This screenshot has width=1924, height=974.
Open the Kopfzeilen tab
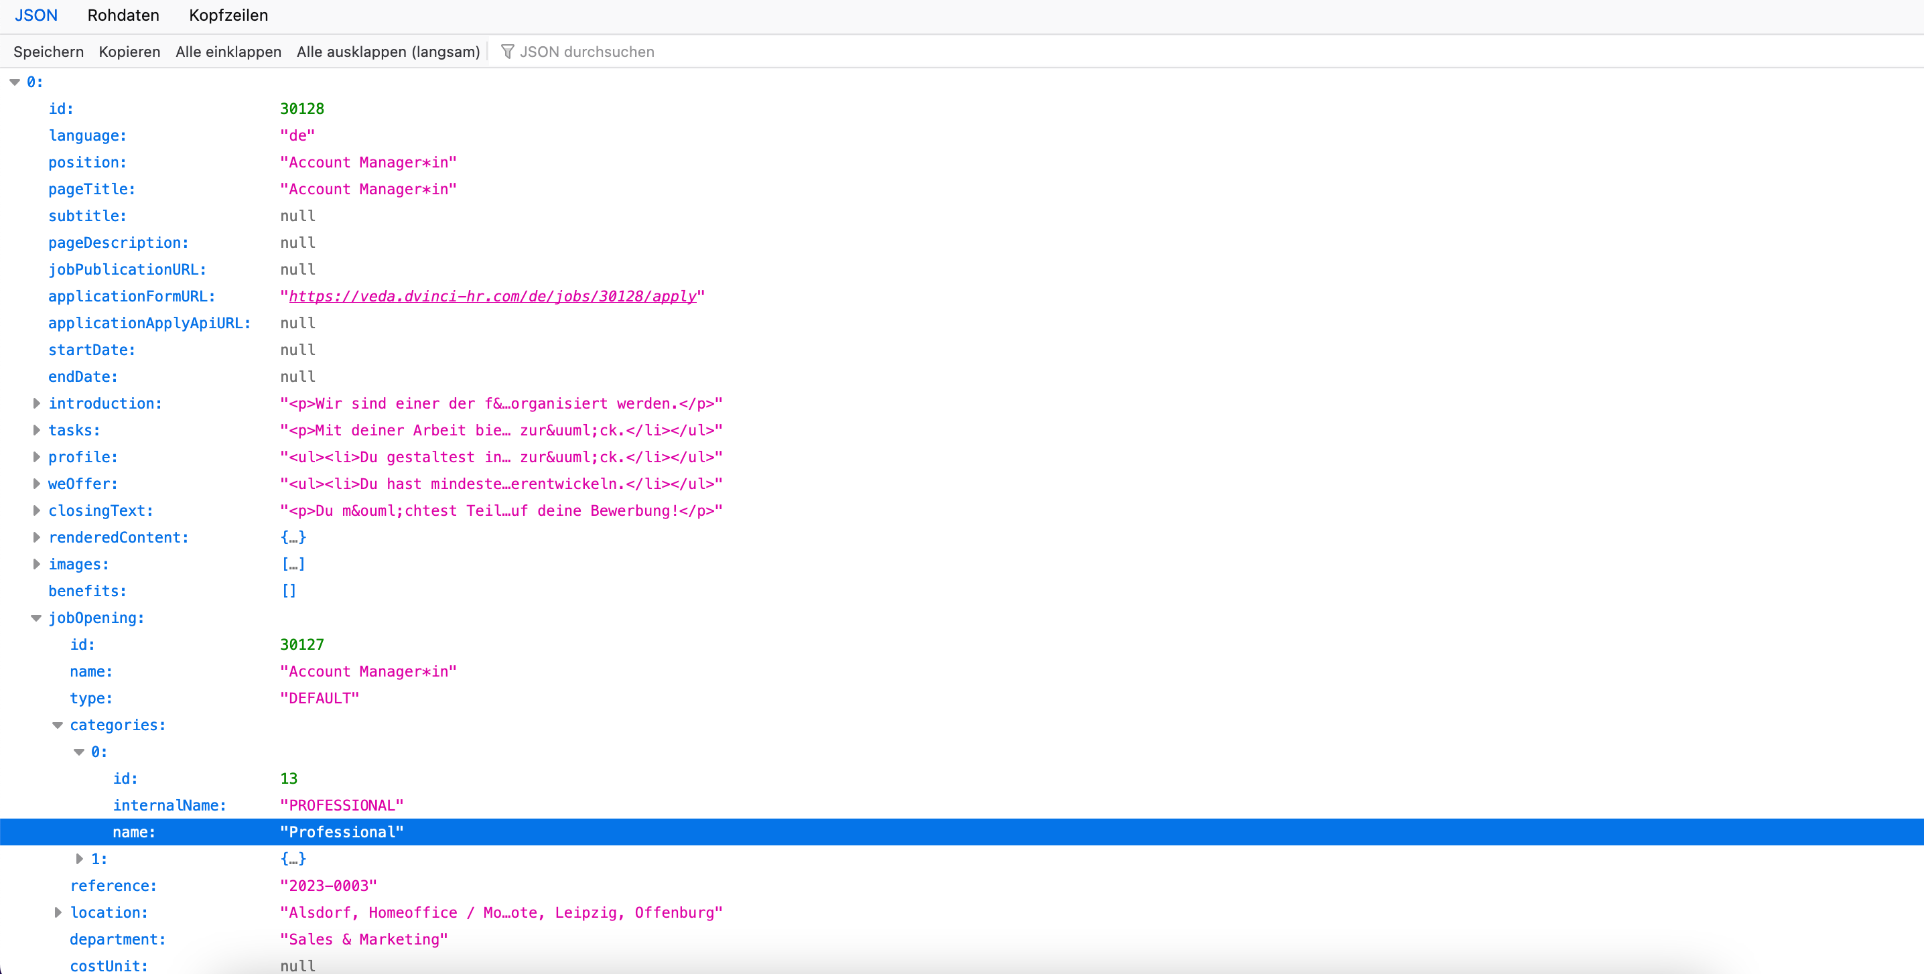point(228,15)
